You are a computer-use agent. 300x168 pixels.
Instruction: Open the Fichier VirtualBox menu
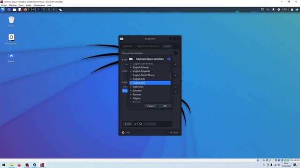(x=4, y=5)
